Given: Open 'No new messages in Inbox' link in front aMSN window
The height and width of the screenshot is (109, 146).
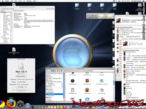Looking at the screenshot, I should click(132, 50).
